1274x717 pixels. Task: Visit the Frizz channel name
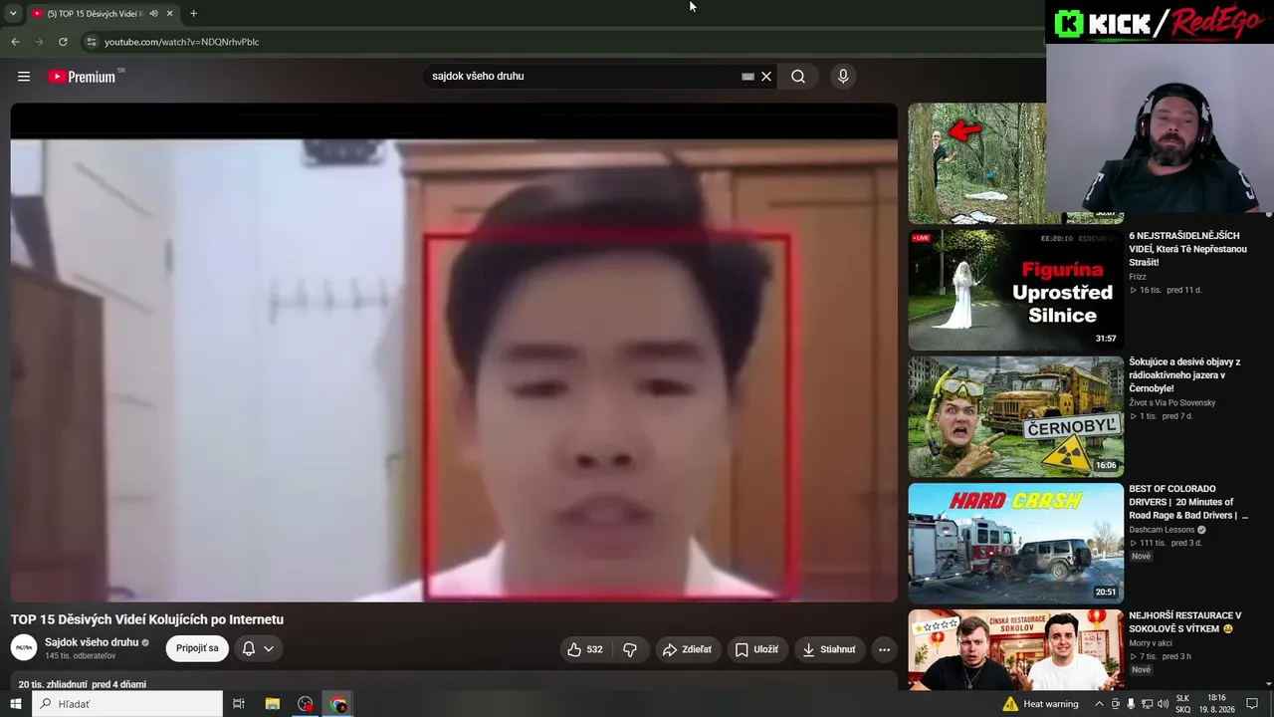point(1138,277)
